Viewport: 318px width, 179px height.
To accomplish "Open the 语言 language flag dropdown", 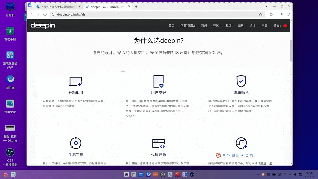I will click(x=285, y=26).
